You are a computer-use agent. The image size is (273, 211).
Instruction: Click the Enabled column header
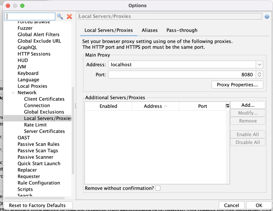coord(108,106)
